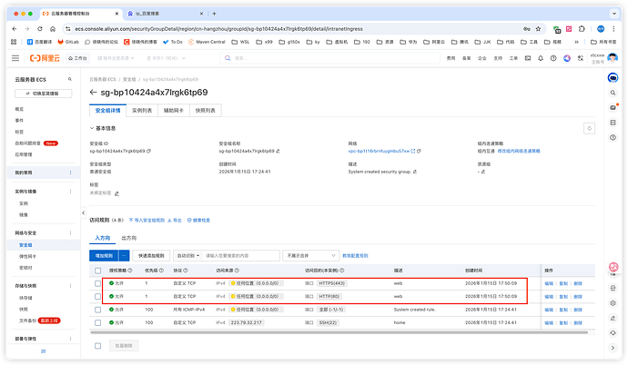
Task: Click the browser reload page button
Action: click(42, 28)
